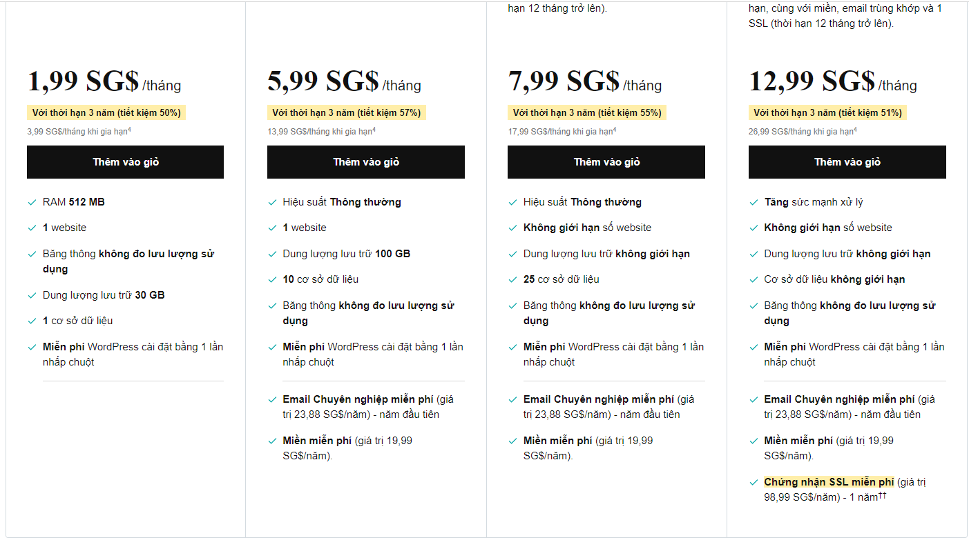Click the checkmark beside storage 100 GB
Image resolution: width=969 pixels, height=540 pixels.
(x=272, y=254)
